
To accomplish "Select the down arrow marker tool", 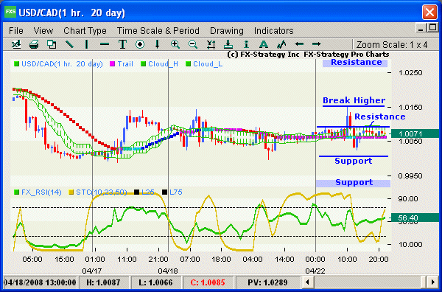I will coord(158,44).
